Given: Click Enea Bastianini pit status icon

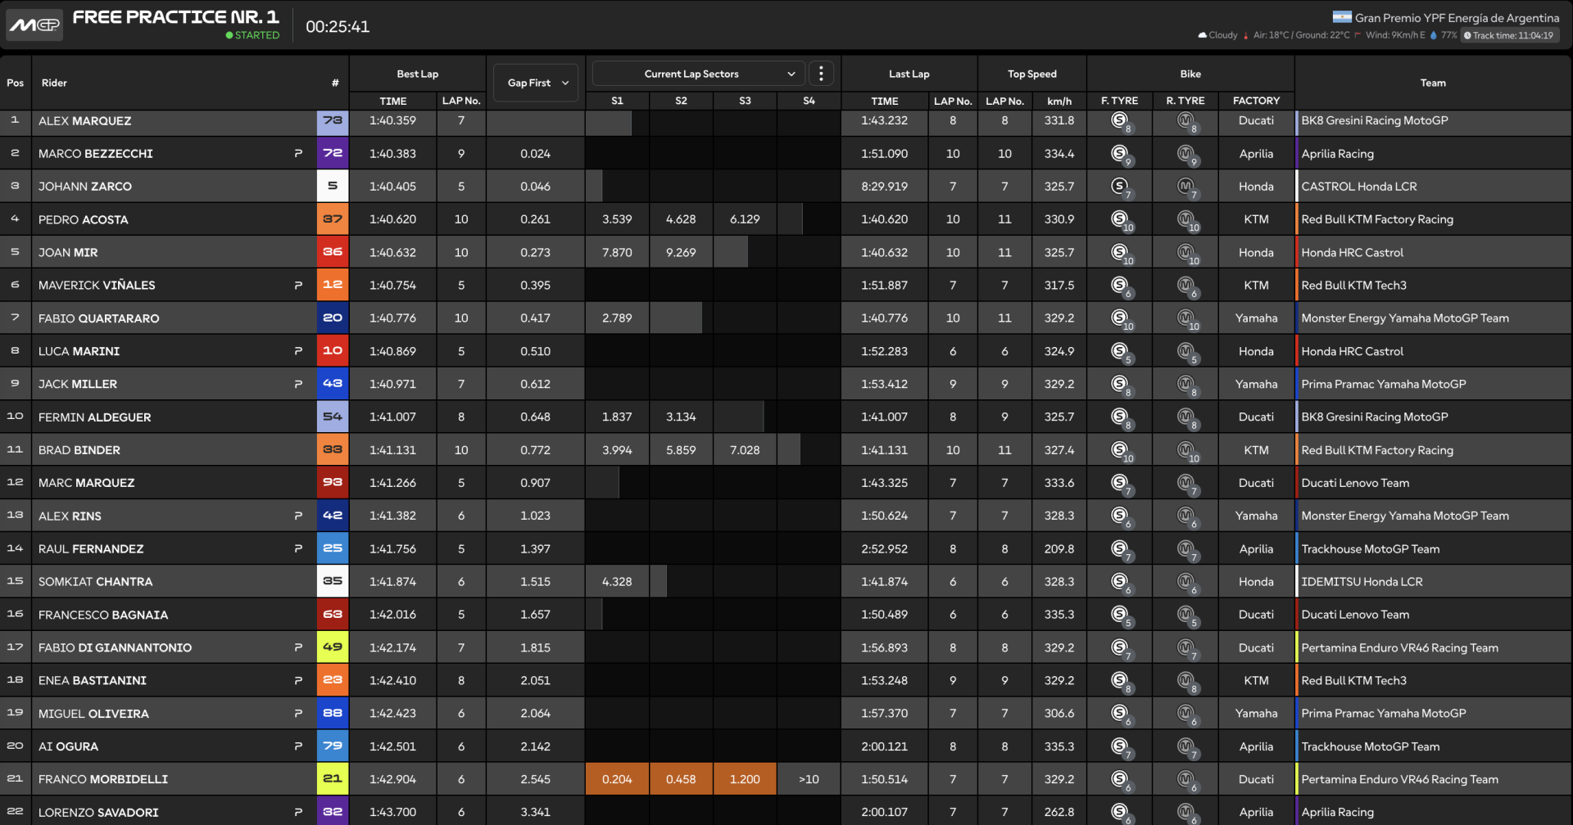Looking at the screenshot, I should point(298,680).
